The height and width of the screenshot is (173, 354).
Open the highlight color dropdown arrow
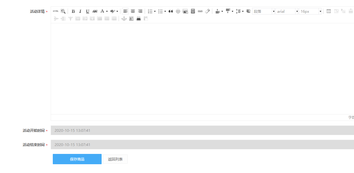117,11
